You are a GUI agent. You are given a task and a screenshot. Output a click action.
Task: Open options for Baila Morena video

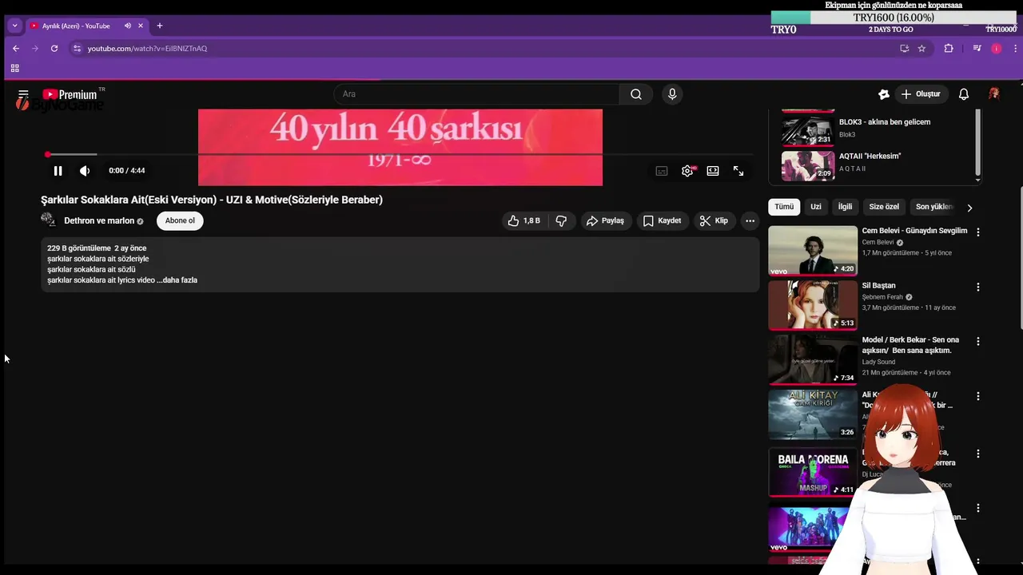click(x=977, y=454)
